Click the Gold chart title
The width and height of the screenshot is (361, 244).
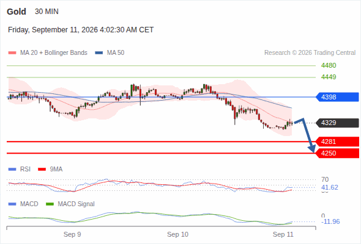[17, 12]
